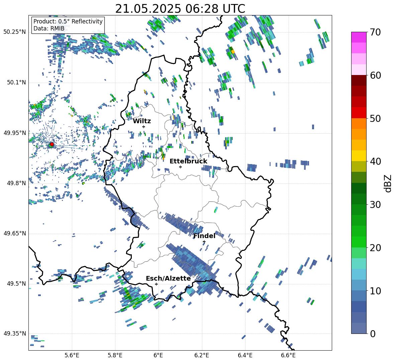Click the 49.95°N latitude label
The width and height of the screenshot is (396, 362).
15,133
